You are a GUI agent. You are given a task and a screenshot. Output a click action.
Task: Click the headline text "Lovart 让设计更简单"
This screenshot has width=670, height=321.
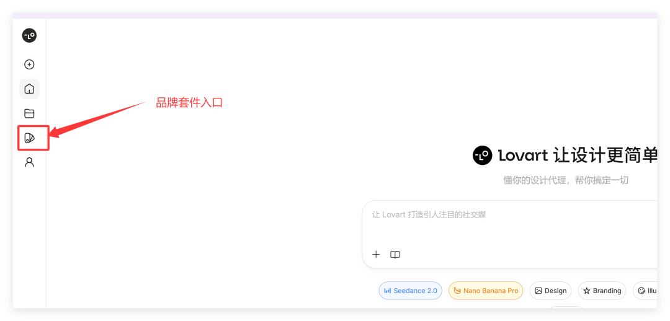coord(578,156)
